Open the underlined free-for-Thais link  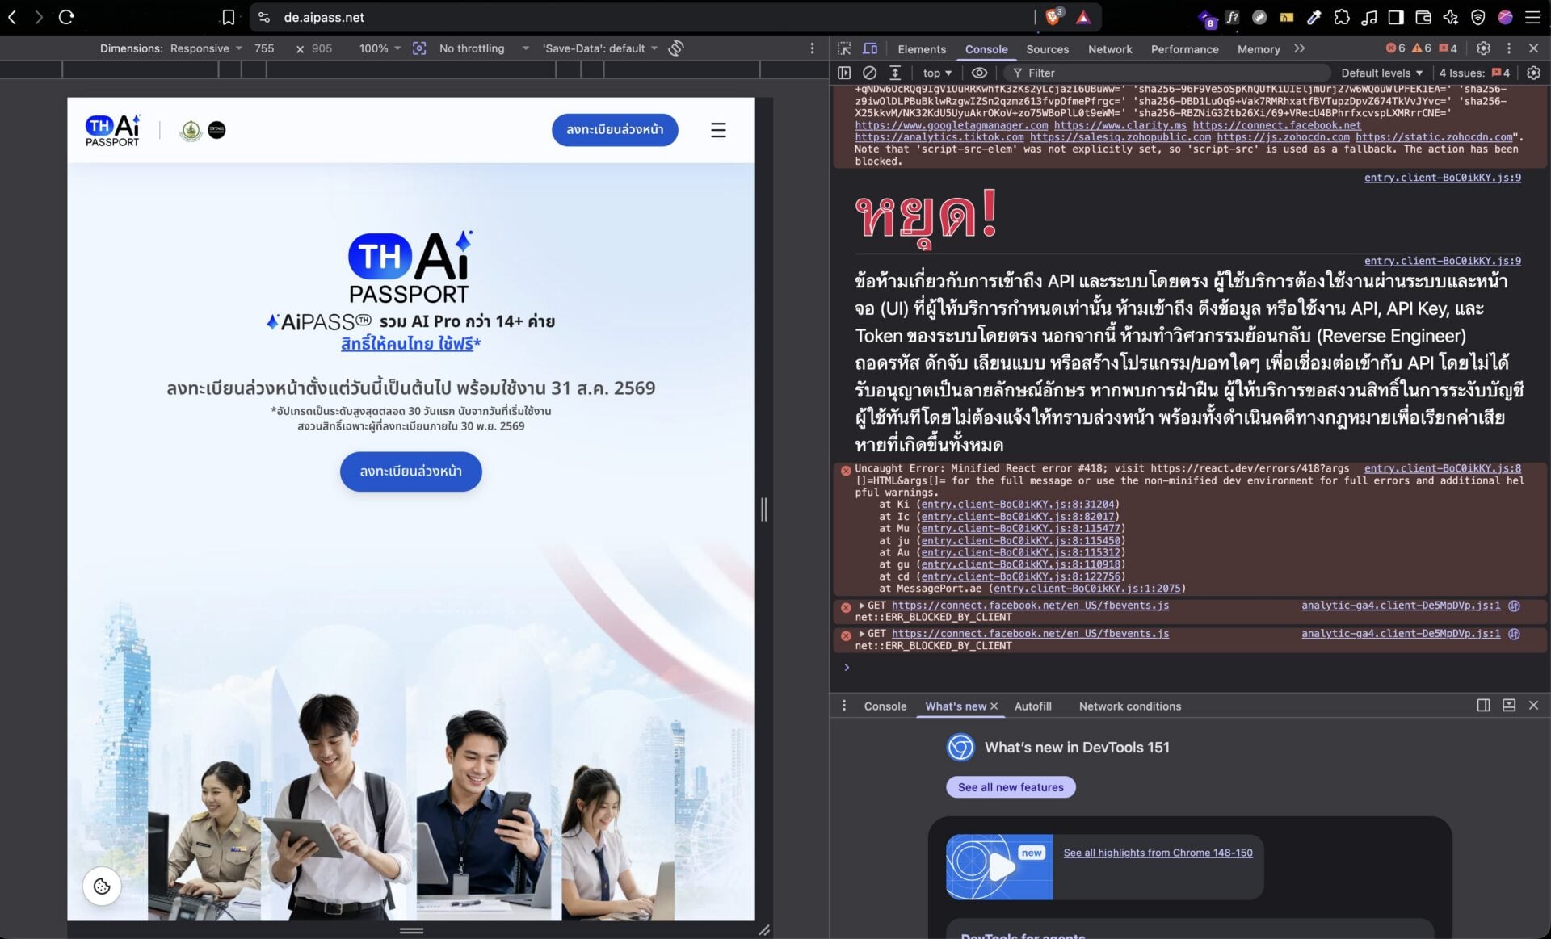pos(407,343)
